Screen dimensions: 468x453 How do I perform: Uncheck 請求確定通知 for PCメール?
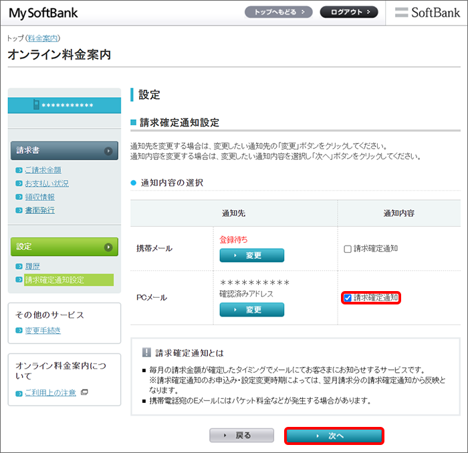[348, 298]
